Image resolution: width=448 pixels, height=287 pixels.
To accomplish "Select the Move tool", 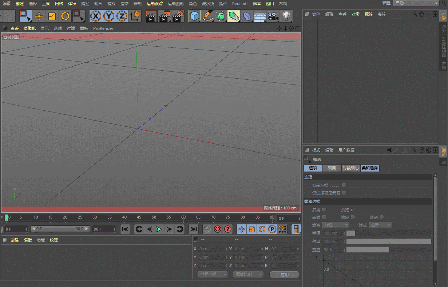I will coord(39,16).
